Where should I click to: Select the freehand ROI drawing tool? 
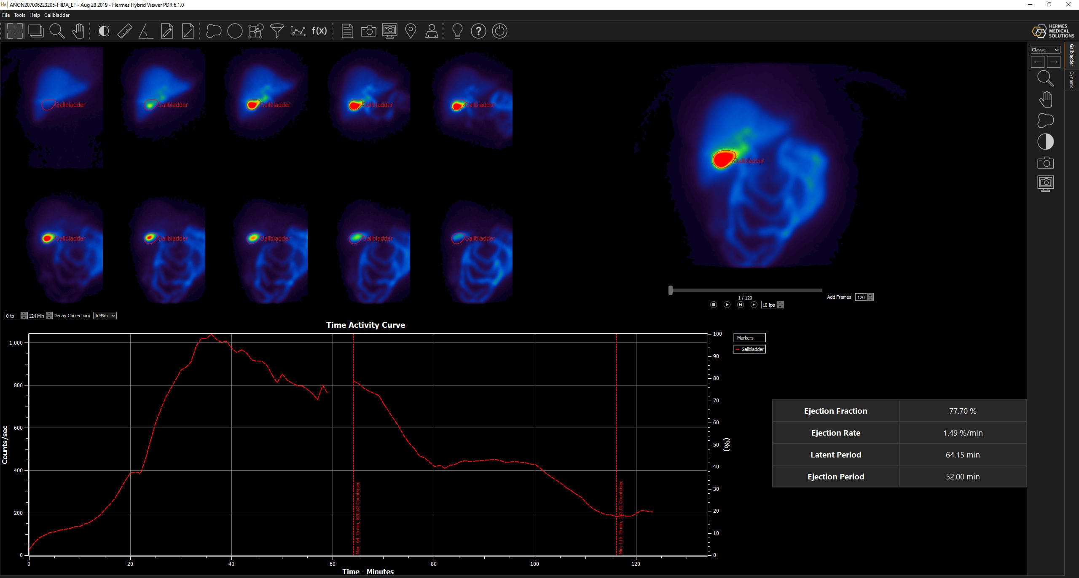214,31
